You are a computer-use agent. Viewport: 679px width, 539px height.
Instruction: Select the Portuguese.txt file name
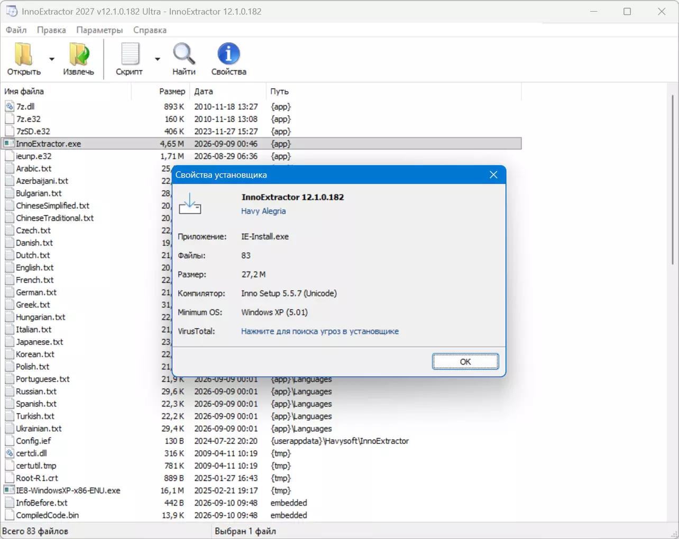tap(43, 379)
